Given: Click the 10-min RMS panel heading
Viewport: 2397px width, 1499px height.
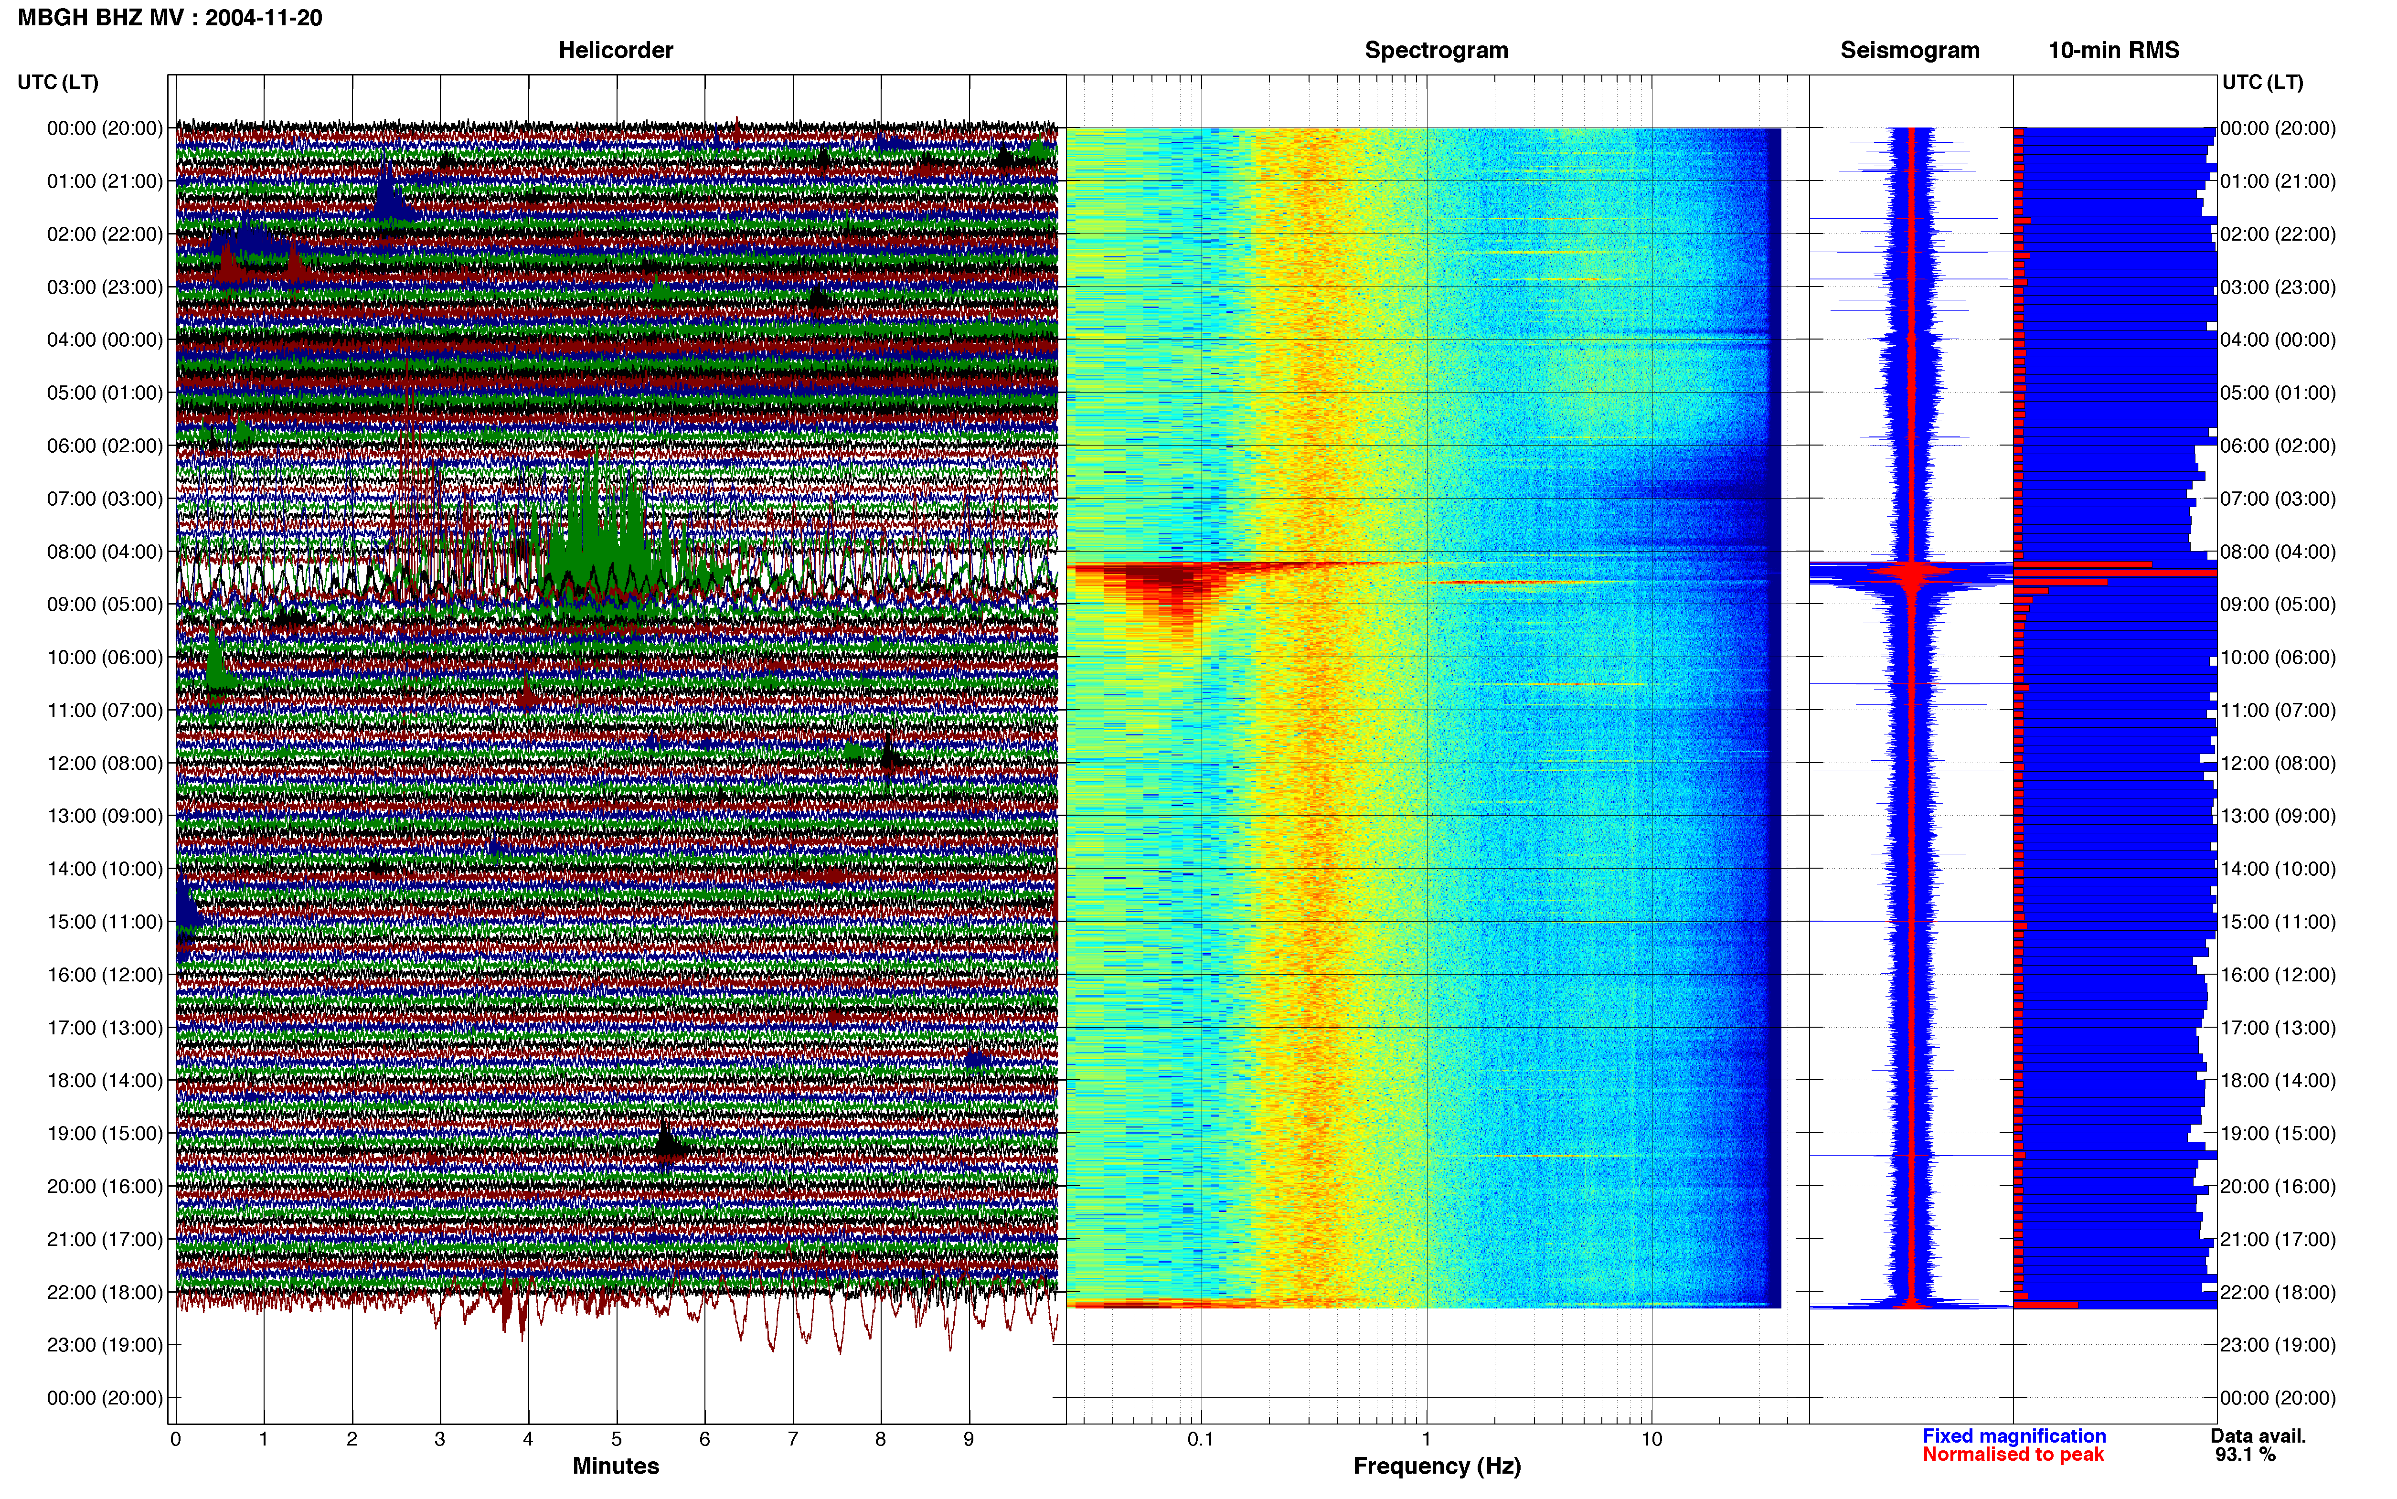Looking at the screenshot, I should click(x=2113, y=50).
